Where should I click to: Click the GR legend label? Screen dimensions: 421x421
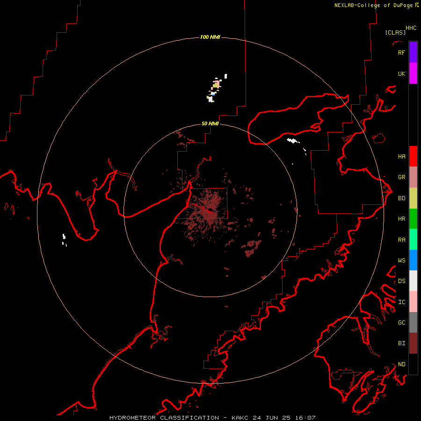[401, 177]
